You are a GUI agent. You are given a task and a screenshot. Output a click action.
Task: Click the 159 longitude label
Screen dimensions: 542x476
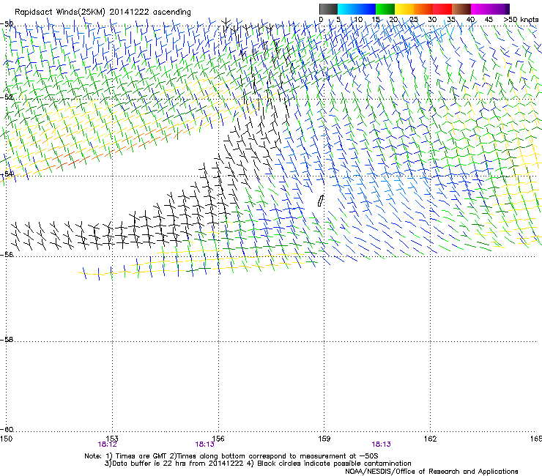coord(324,439)
